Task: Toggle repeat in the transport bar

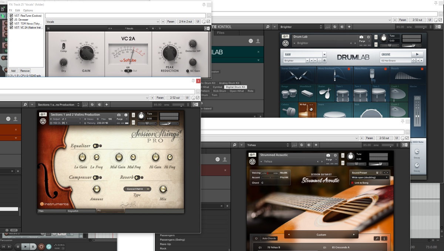Action: coord(48,247)
